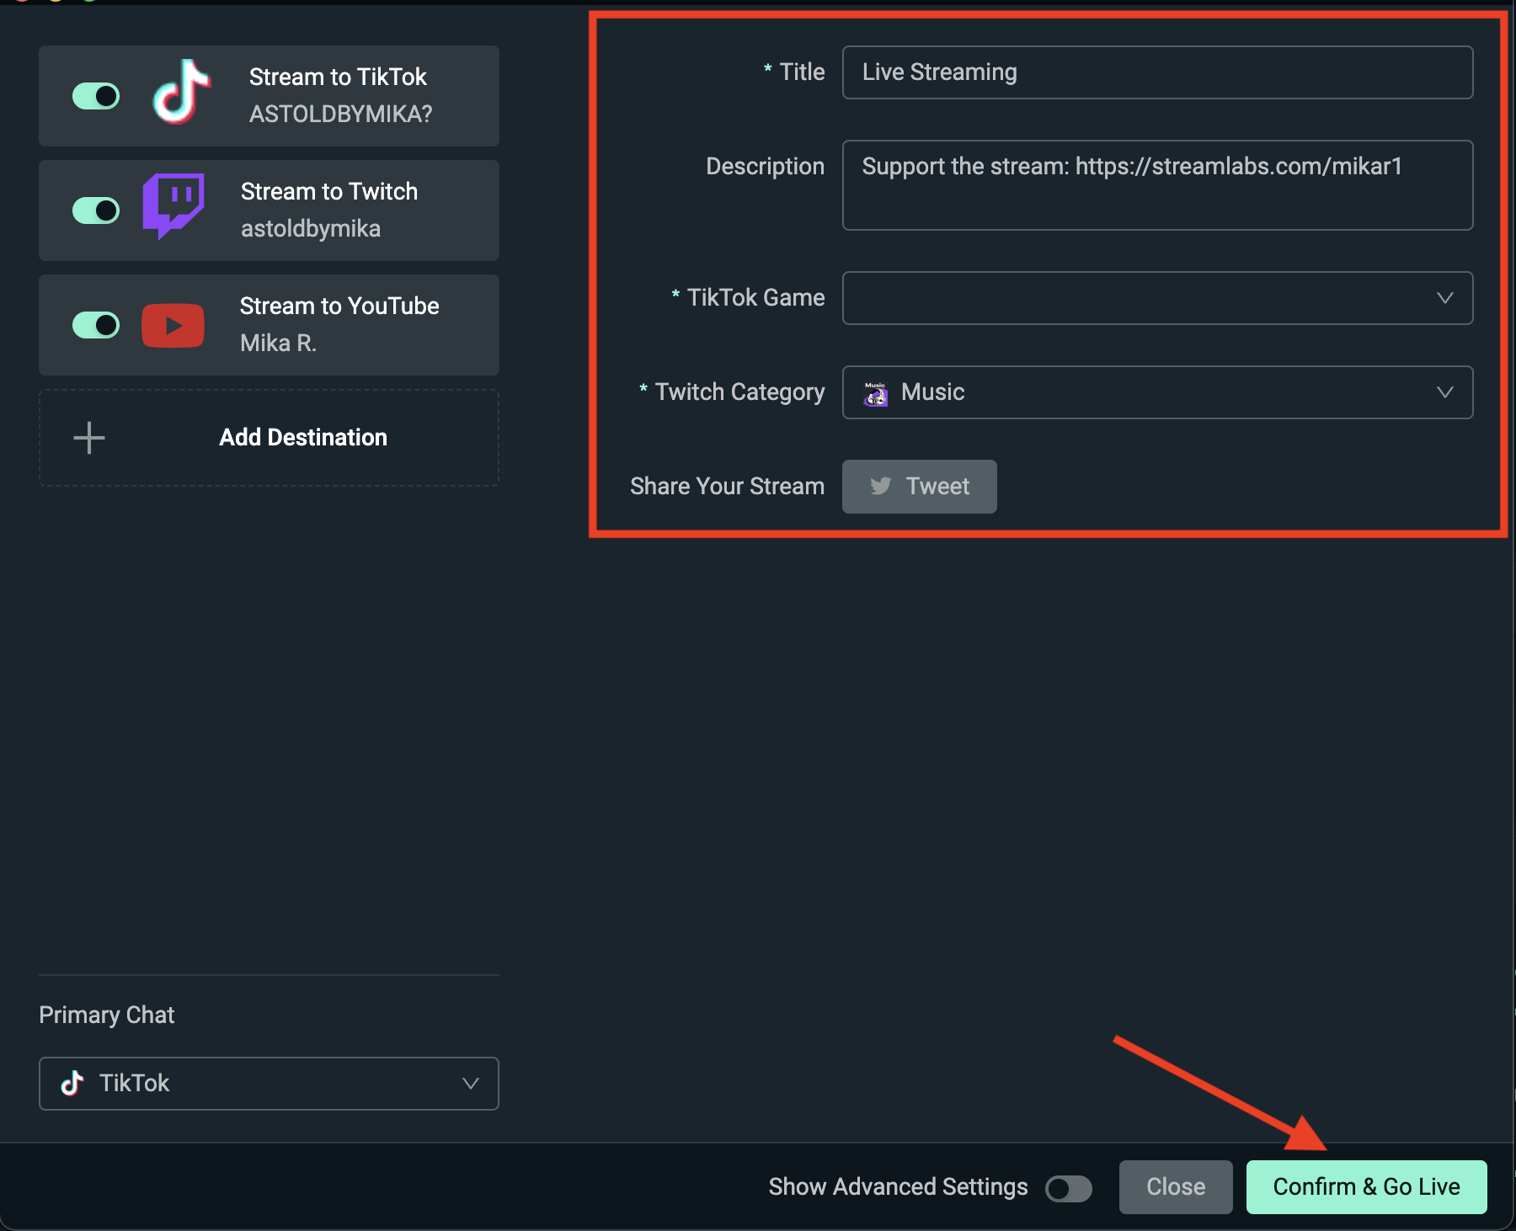Viewport: 1516px width, 1231px height.
Task: Click the Twitch glitch icon for astoldbymika
Action: pyautogui.click(x=173, y=210)
